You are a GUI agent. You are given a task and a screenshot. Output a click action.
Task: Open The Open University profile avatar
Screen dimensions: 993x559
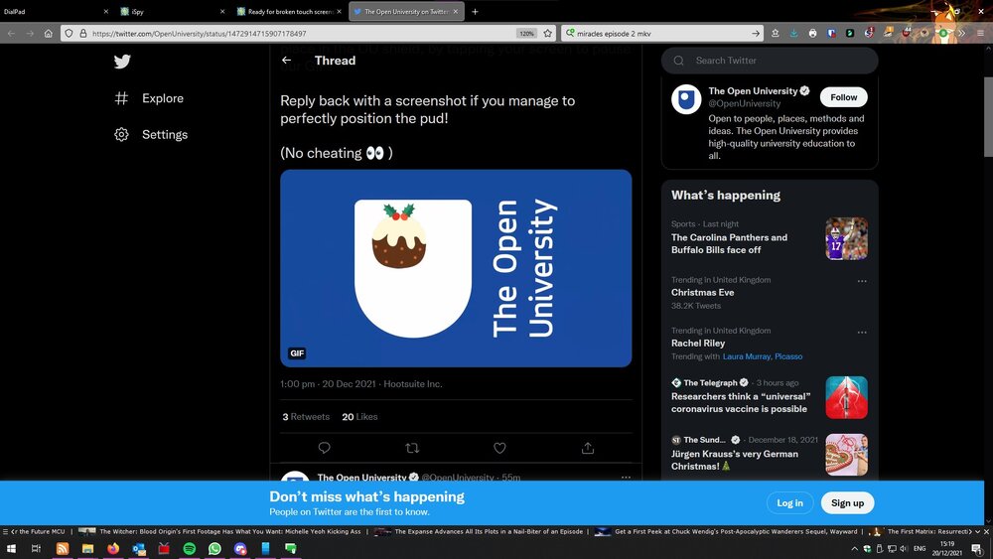point(686,99)
